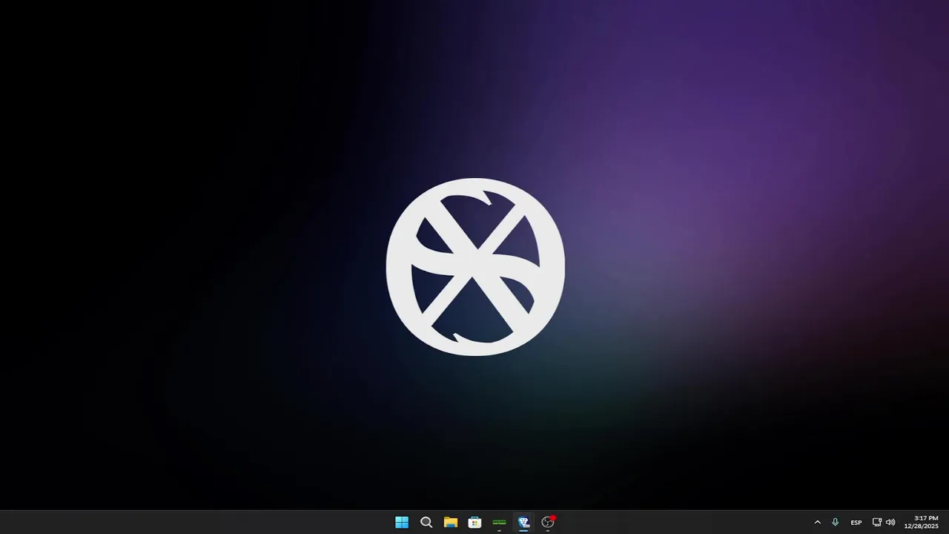Open File Explorer from taskbar
Image resolution: width=949 pixels, height=534 pixels.
451,522
